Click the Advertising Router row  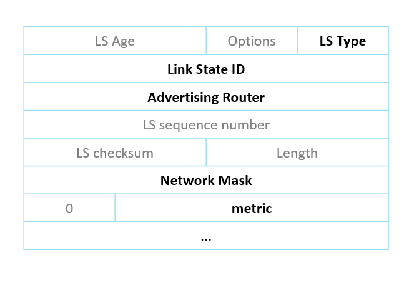(206, 97)
